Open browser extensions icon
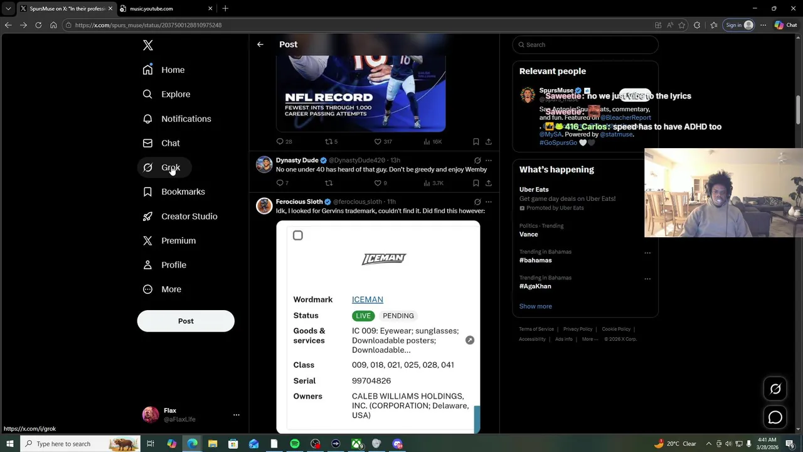The width and height of the screenshot is (803, 452). (x=697, y=25)
